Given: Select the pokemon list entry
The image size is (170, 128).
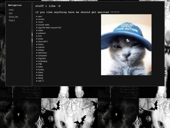Looking at the screenshot, I should (x=42, y=33).
